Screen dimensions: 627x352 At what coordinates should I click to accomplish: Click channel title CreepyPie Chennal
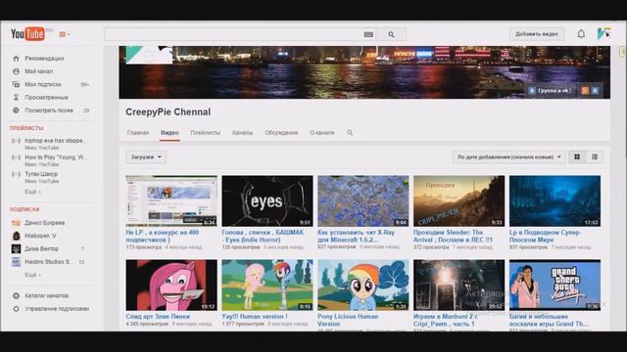[x=168, y=112]
